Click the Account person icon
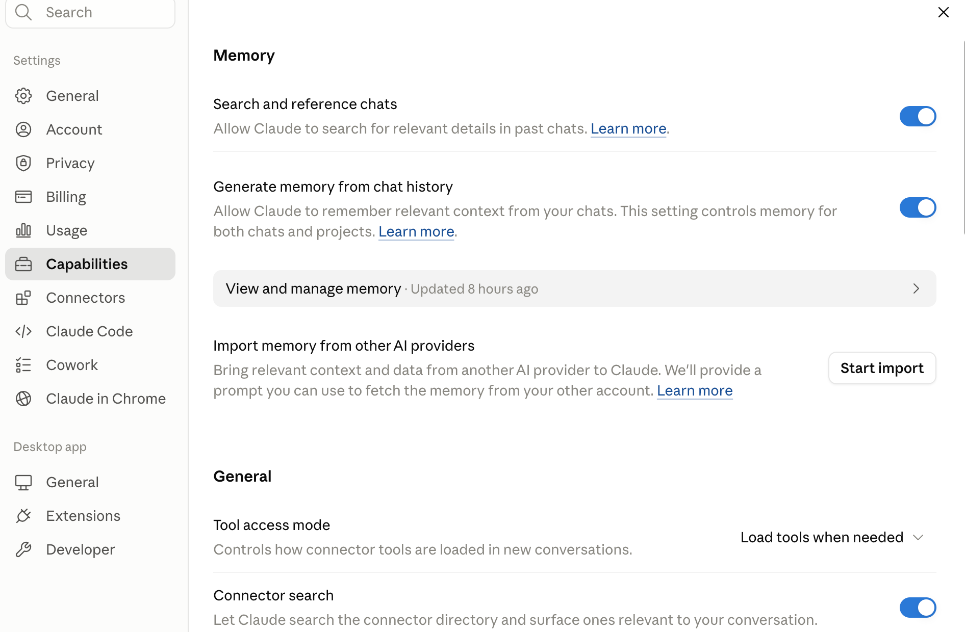 click(23, 129)
